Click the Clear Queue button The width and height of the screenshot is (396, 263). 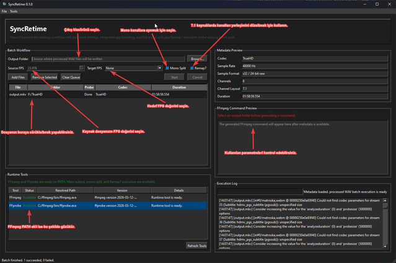[71, 77]
